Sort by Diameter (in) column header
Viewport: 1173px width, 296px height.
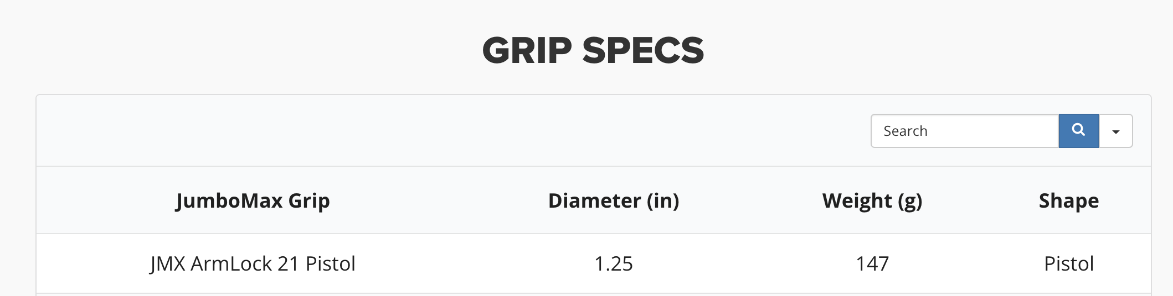tap(614, 200)
